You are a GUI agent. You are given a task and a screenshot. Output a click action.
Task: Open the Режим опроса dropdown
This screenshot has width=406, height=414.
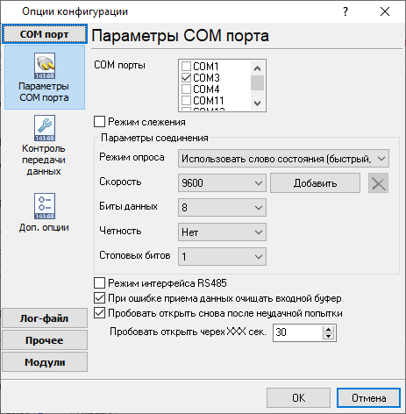click(x=283, y=159)
